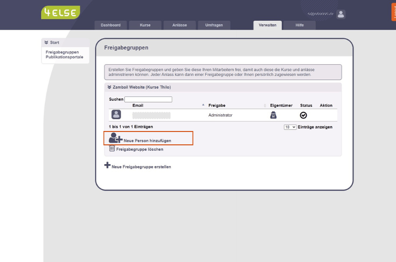Click the trash icon for Freigabegruppe löschen

point(112,148)
